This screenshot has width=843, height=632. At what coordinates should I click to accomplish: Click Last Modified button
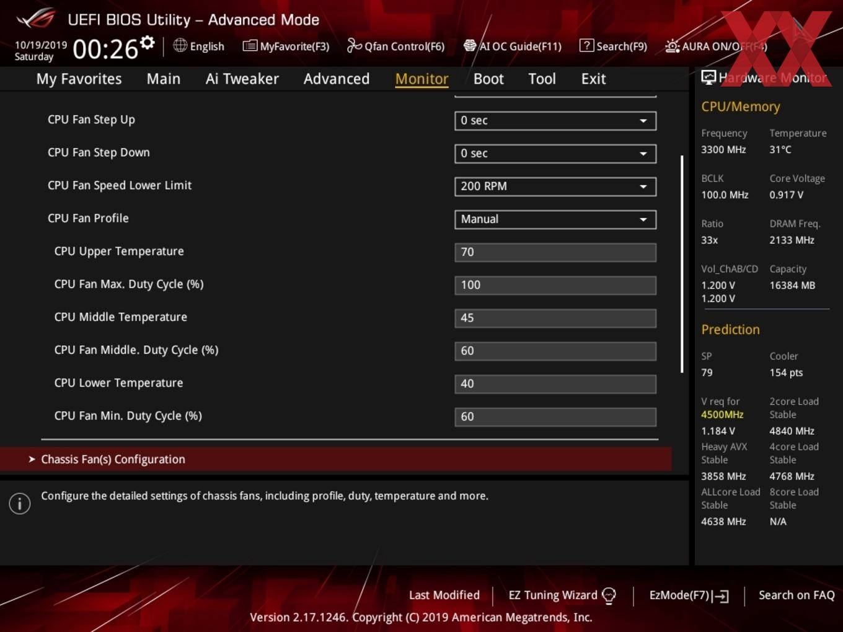pyautogui.click(x=444, y=595)
